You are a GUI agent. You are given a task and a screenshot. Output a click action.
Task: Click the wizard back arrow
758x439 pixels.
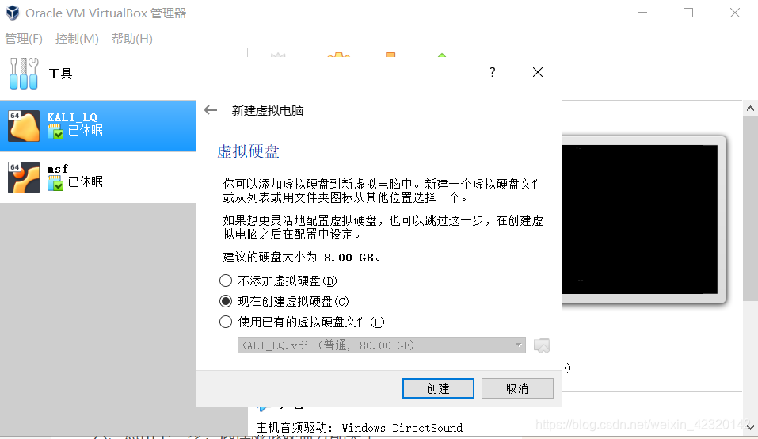coord(211,110)
